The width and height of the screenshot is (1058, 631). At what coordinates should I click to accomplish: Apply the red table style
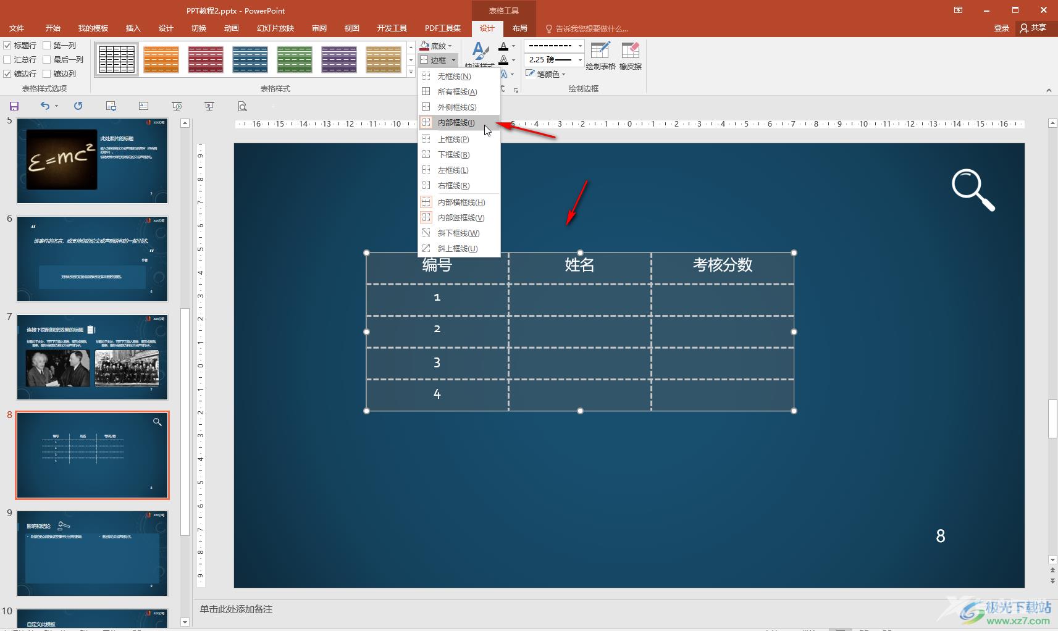(x=206, y=59)
